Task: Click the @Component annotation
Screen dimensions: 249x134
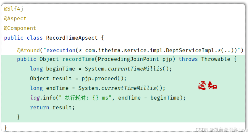Action: point(20,28)
